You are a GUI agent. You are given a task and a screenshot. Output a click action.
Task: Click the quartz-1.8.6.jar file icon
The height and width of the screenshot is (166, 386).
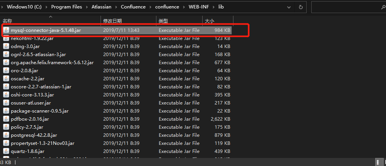pos(6,151)
